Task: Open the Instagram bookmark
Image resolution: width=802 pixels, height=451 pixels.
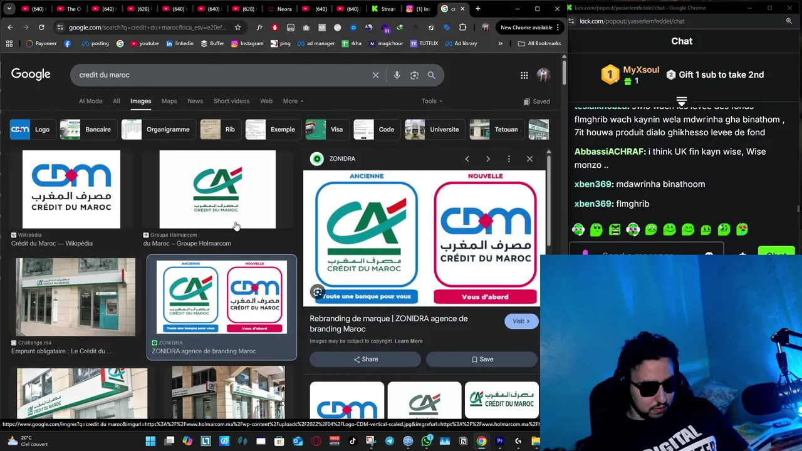Action: coord(247,43)
